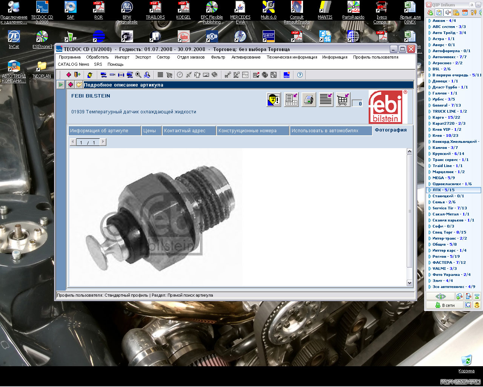Click the cart quantity field showing 0

357,104
